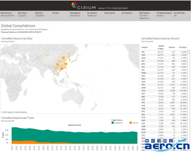This screenshot has width=191, height=153.
Task: Select the CGK airport row
Action: 164,55
